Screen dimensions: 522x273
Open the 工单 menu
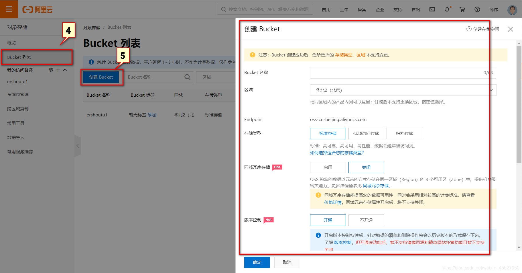click(x=344, y=10)
